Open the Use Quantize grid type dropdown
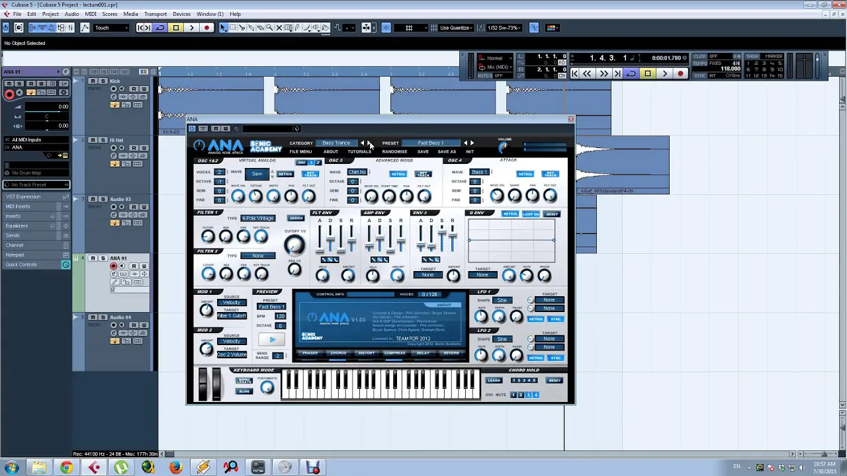The height and width of the screenshot is (476, 847). [455, 28]
